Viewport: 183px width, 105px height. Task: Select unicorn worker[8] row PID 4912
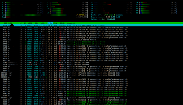point(92,38)
